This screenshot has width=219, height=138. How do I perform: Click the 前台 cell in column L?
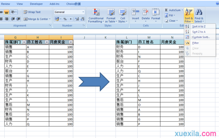[x=127, y=61]
